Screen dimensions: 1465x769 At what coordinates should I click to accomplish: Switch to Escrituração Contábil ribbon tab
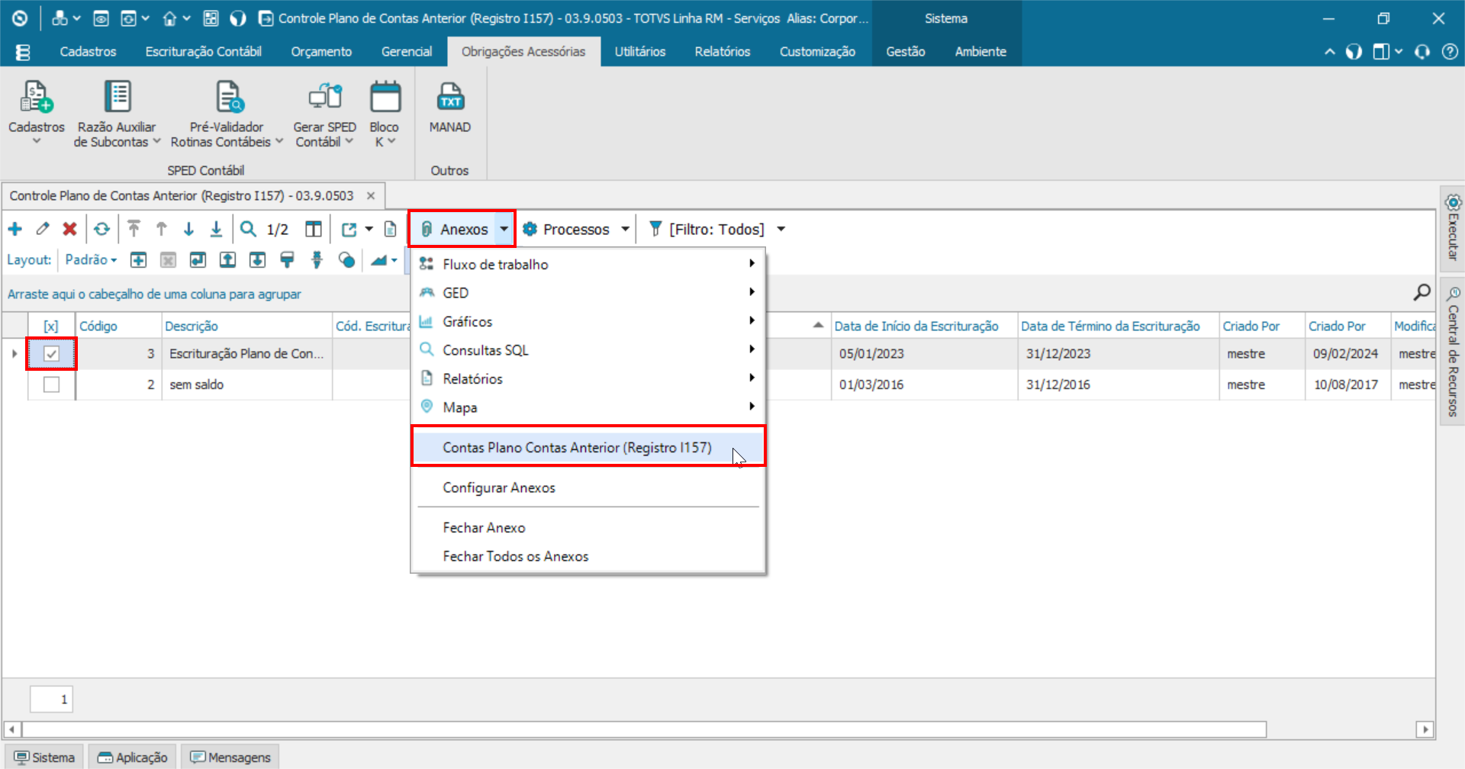click(x=203, y=52)
